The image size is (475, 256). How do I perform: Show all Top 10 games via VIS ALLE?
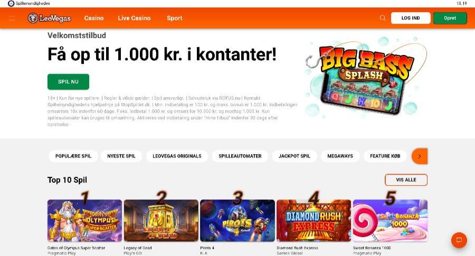[406, 180]
